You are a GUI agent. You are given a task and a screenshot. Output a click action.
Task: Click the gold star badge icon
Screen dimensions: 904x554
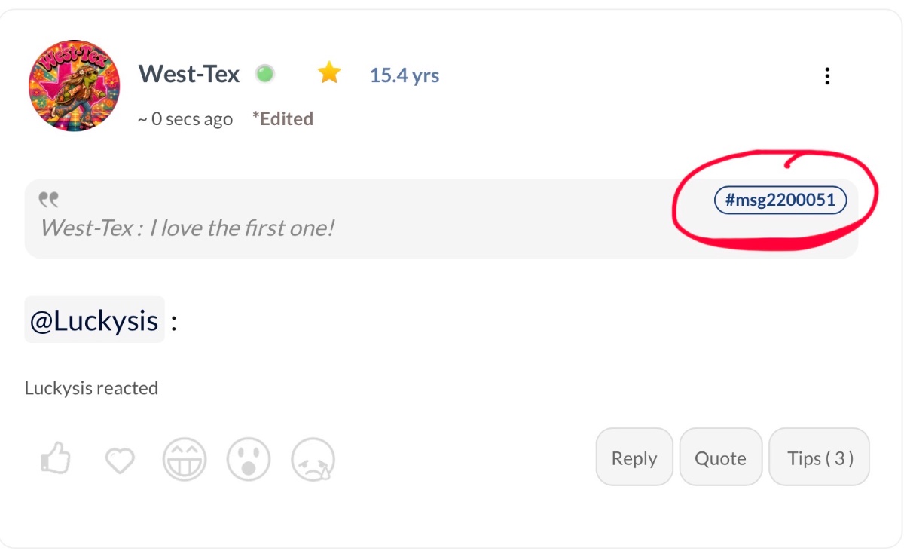pos(329,73)
